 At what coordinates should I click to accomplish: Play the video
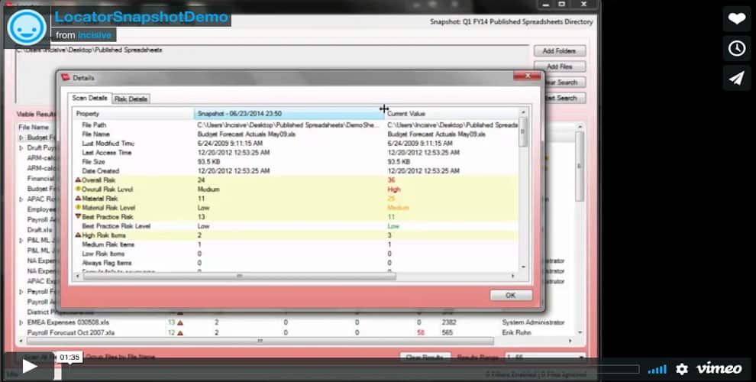(x=30, y=367)
